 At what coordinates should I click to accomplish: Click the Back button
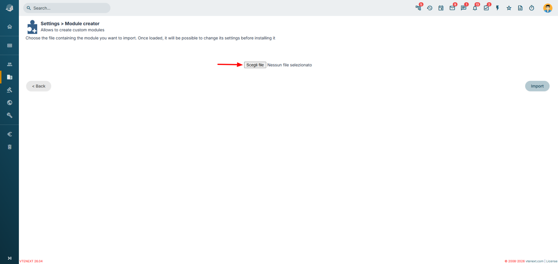click(39, 86)
